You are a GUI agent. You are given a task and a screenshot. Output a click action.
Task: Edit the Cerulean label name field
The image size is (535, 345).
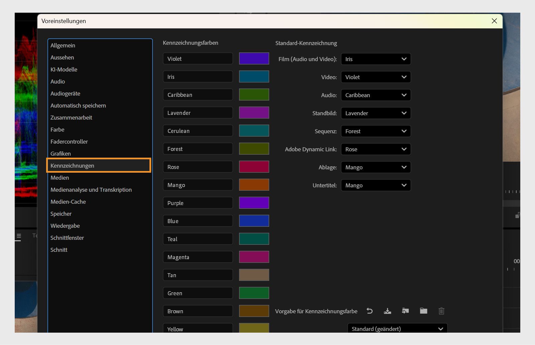[x=198, y=131]
